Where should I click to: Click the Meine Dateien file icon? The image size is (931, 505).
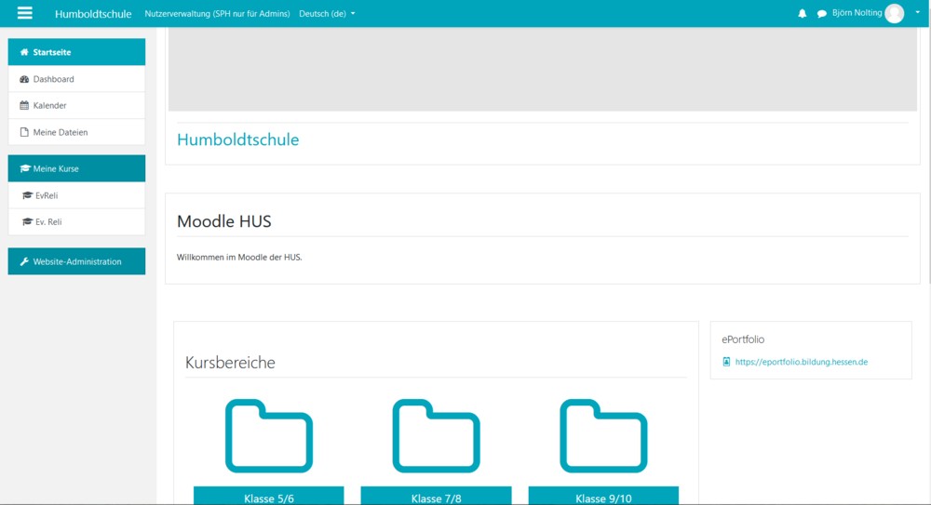24,132
